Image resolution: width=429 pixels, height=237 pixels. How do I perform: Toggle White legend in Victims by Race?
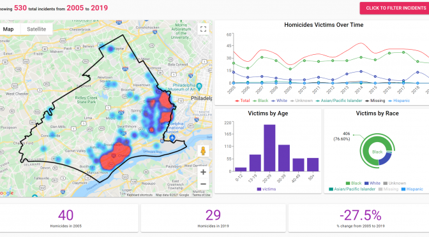pos(372,183)
